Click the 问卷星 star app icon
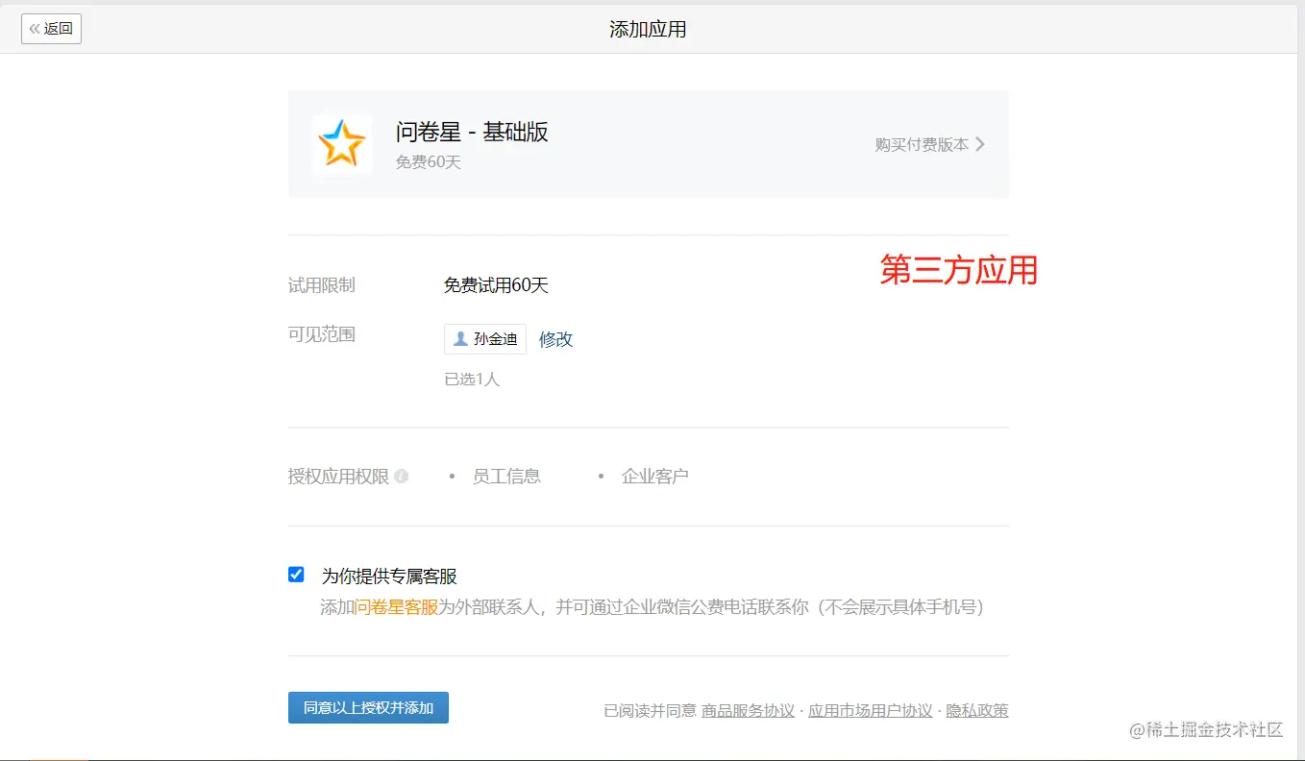Screen dimensions: 1305x761 coord(342,144)
